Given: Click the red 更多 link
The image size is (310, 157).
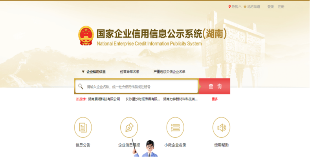Looking at the screenshot, I should click(215, 99).
